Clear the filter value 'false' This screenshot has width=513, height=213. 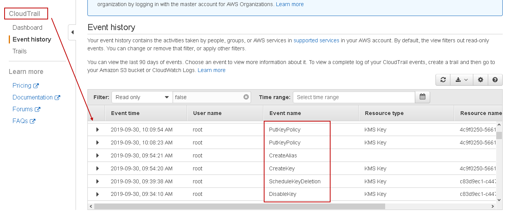[x=246, y=97]
